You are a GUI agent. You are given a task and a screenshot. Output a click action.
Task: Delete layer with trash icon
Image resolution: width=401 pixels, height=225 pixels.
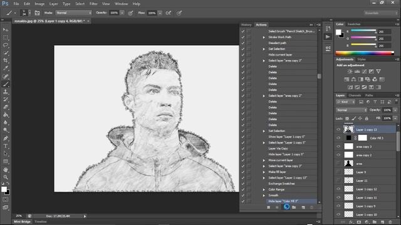pyautogui.click(x=390, y=222)
